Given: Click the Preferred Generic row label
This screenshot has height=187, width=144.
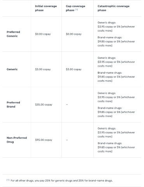Looking at the screenshot, I should (x=13, y=34).
